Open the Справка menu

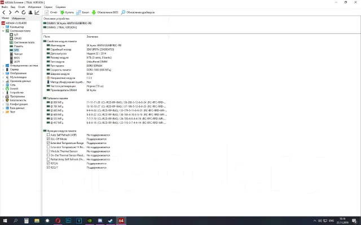[60, 7]
